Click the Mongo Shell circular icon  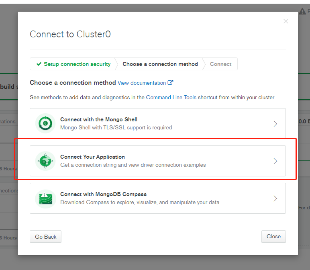(x=45, y=123)
